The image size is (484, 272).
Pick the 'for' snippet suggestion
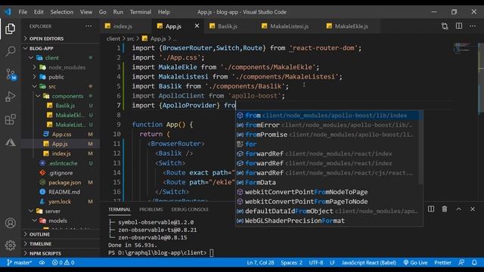point(327,144)
